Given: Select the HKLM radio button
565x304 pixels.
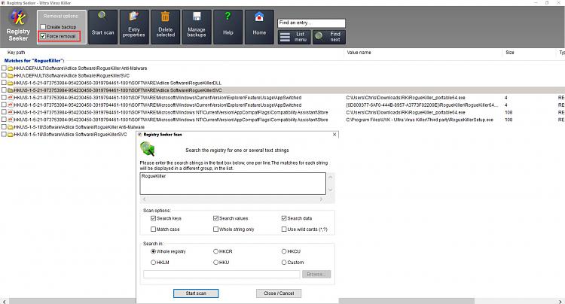Looking at the screenshot, I should tap(153, 263).
